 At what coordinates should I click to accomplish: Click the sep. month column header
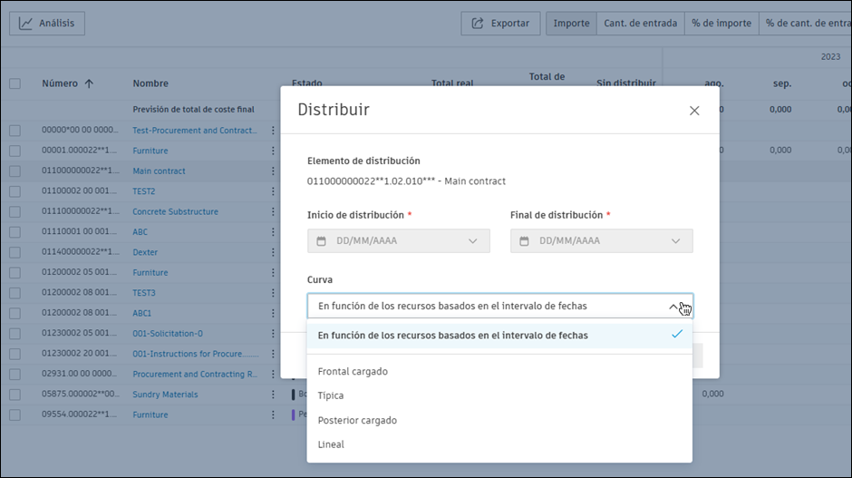[x=782, y=83]
